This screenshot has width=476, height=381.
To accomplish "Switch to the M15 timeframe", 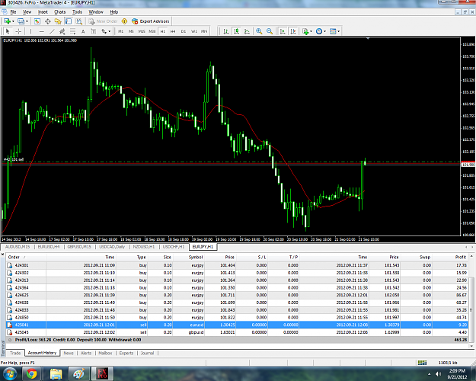I will click(142, 31).
